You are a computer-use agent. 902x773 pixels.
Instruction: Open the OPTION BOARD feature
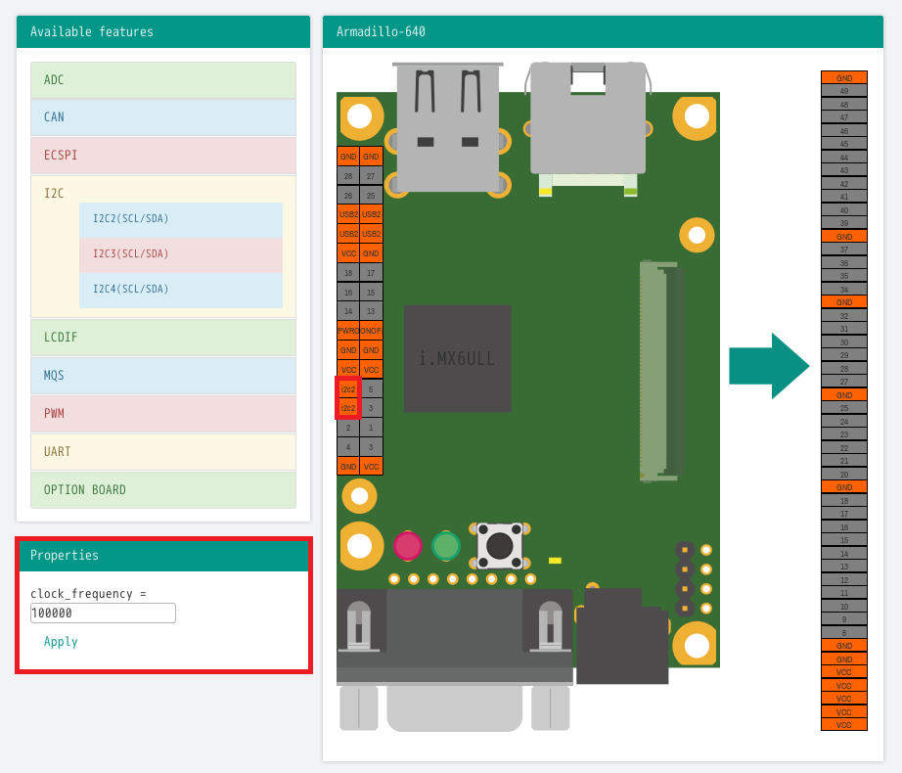click(162, 490)
